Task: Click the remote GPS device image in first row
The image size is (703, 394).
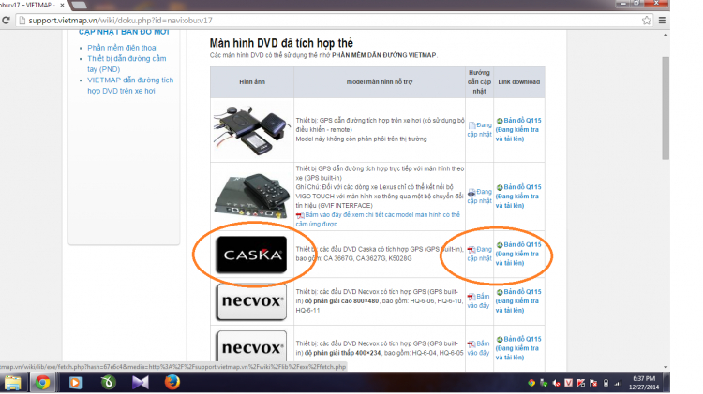Action: click(251, 130)
